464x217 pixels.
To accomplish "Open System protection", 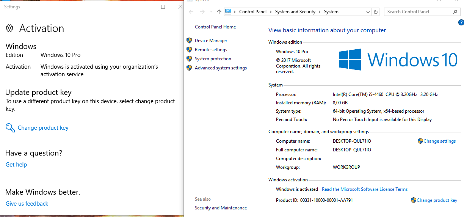I will (213, 59).
